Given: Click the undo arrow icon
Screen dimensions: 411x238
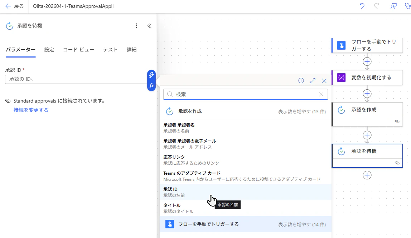Looking at the screenshot, I should (x=362, y=6).
